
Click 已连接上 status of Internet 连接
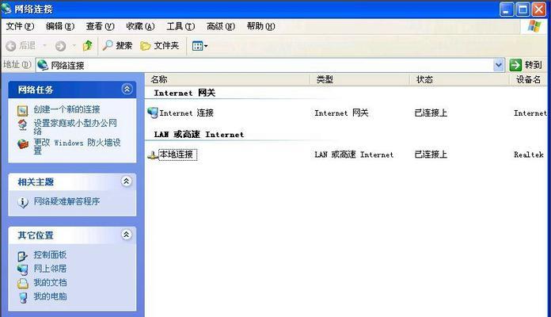pos(431,113)
